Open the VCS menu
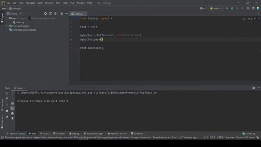The width and height of the screenshot is (261, 147). (x=72, y=3)
